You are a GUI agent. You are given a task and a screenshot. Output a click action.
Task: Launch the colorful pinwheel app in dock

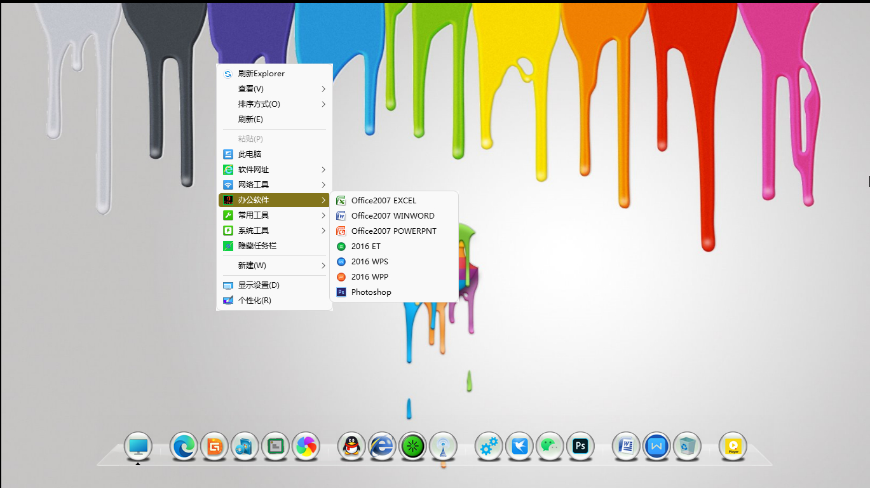click(x=306, y=447)
